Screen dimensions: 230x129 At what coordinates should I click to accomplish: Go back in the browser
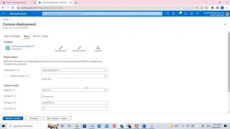[x=3, y=8]
